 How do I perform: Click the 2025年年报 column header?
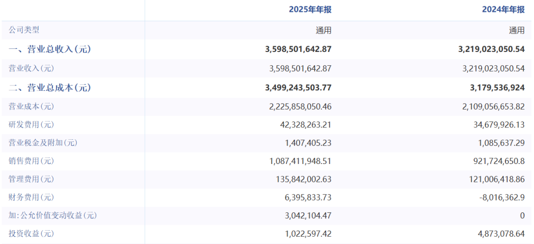[x=310, y=9]
